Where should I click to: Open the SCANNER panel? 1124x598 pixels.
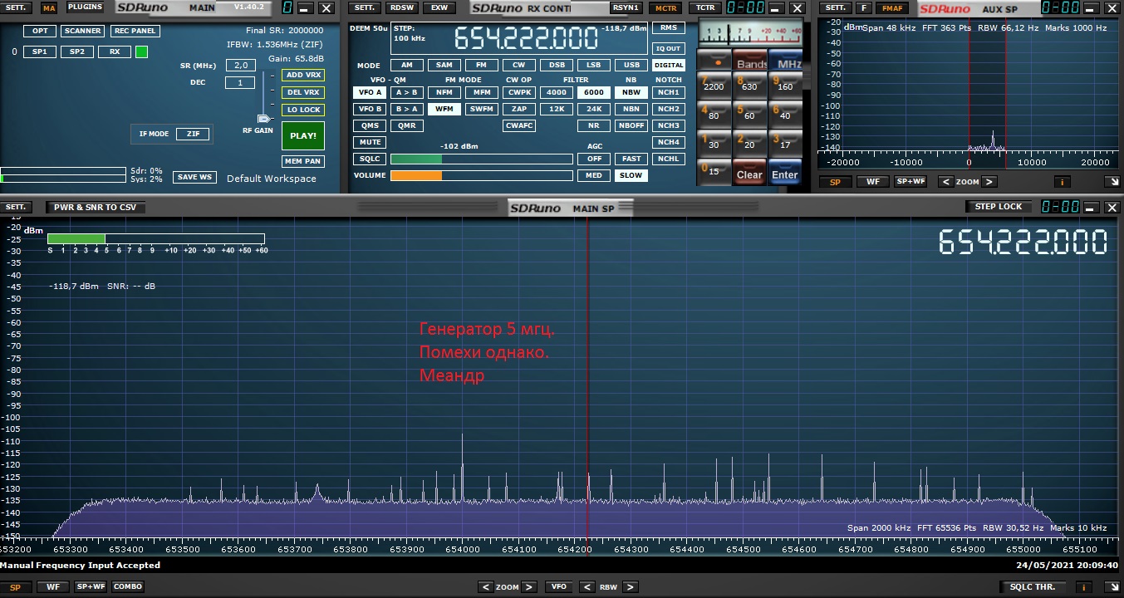pos(83,31)
